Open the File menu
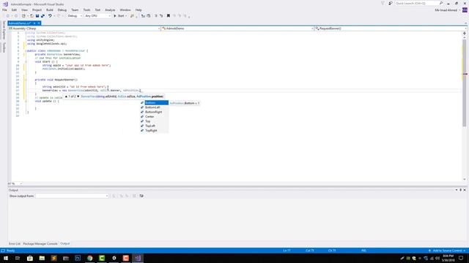 (x=4, y=9)
